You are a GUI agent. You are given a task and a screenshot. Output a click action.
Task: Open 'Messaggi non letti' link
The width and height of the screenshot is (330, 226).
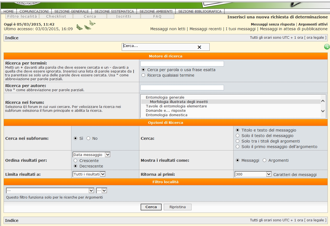(168, 29)
